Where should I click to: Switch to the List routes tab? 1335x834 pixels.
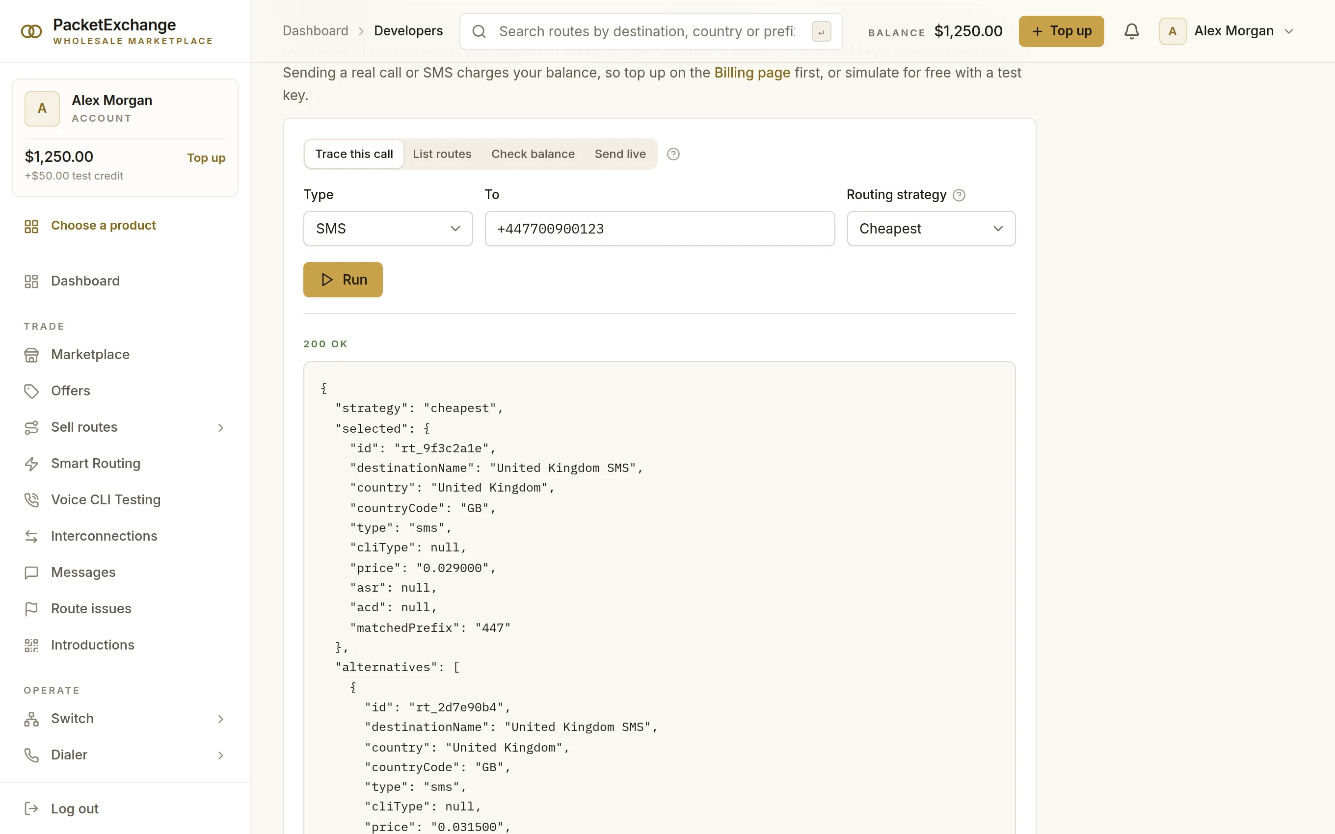pyautogui.click(x=442, y=154)
